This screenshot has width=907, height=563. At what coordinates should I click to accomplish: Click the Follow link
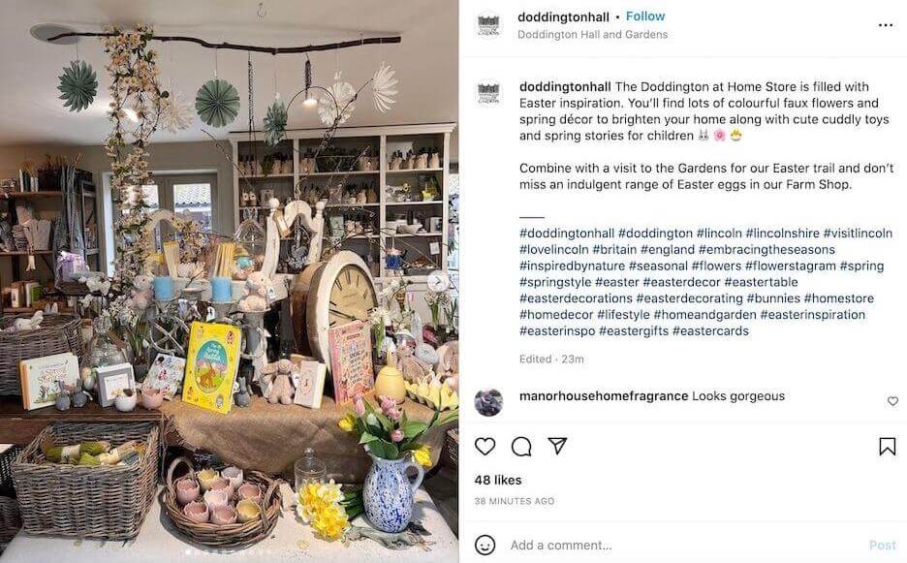click(x=645, y=16)
